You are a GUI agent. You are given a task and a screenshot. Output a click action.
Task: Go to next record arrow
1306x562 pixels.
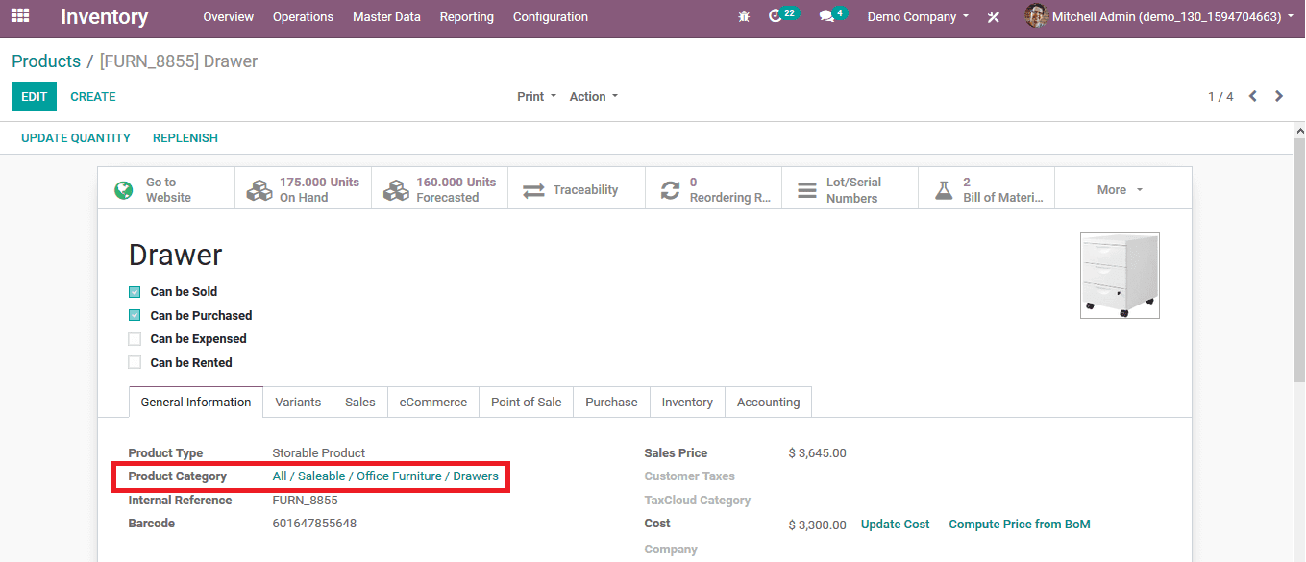point(1279,96)
